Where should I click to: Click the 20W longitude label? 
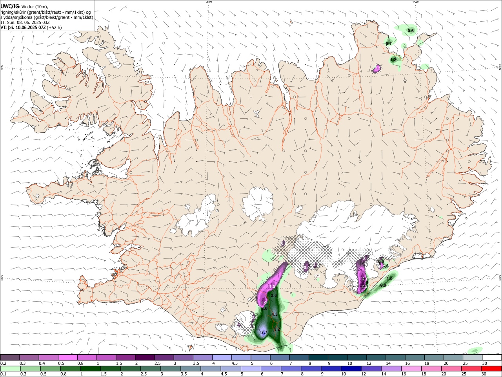[x=209, y=2]
